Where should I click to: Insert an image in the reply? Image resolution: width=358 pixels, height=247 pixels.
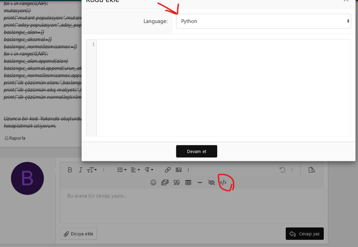coord(179,170)
